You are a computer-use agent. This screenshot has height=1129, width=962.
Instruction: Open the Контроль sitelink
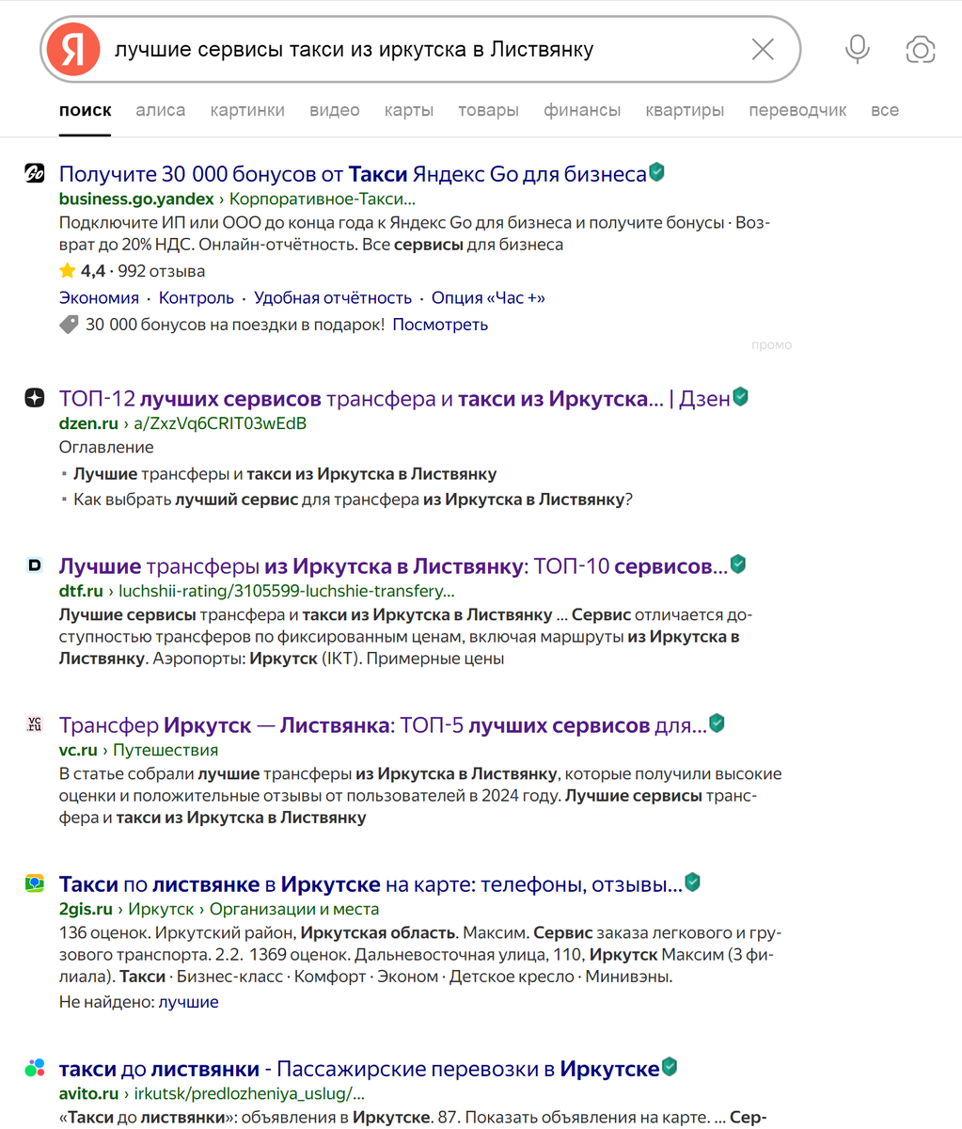point(197,297)
